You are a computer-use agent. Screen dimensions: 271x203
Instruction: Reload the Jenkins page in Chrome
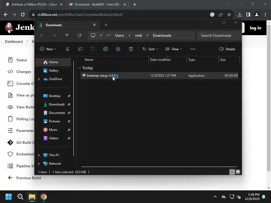[23, 15]
